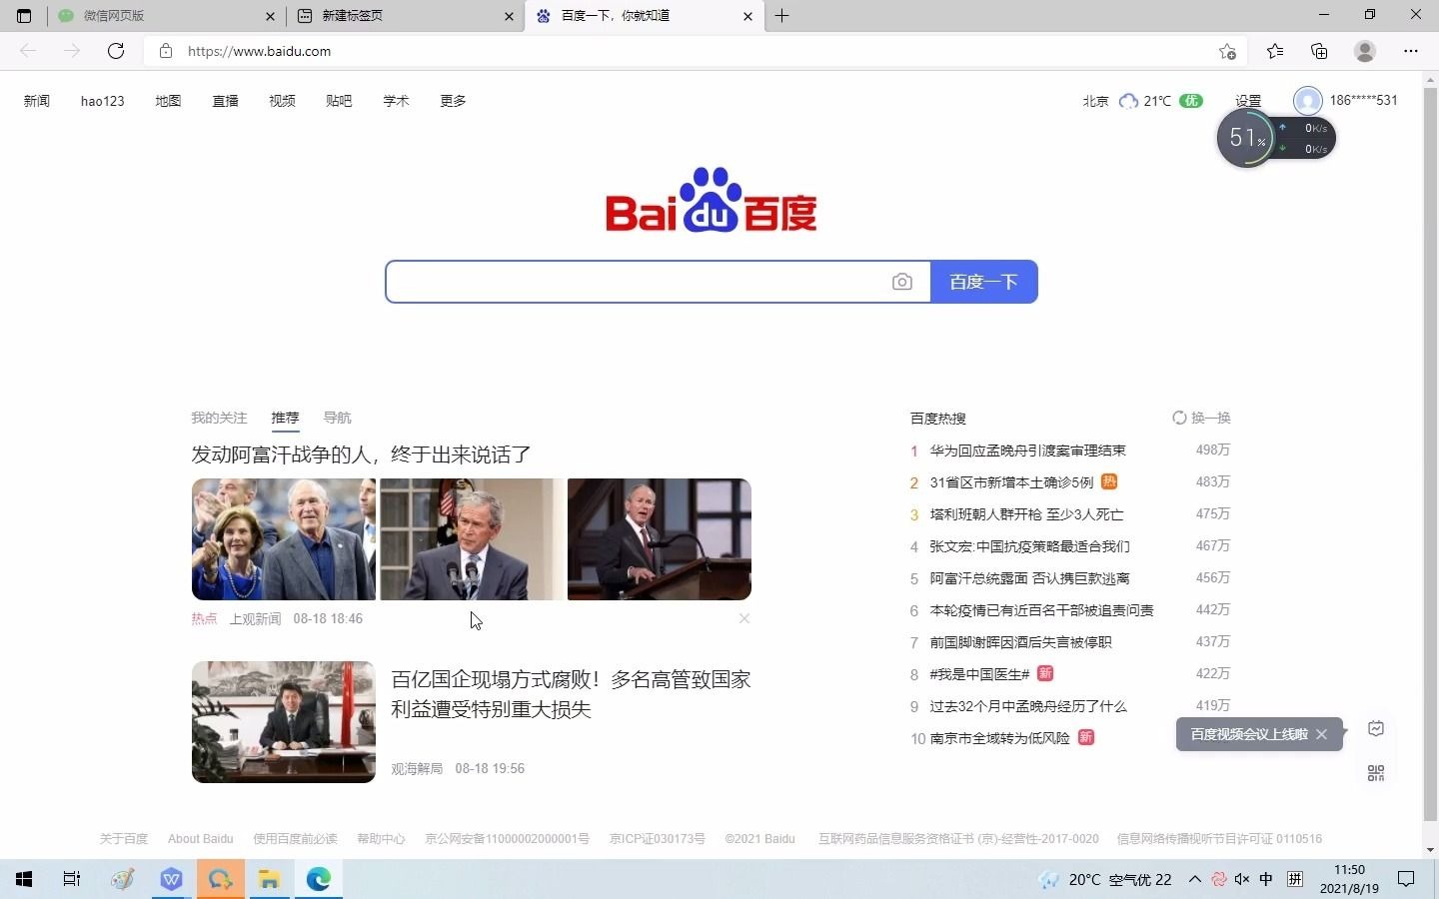This screenshot has width=1439, height=899.
Task: Click the muted volume tray icon
Action: 1242,879
